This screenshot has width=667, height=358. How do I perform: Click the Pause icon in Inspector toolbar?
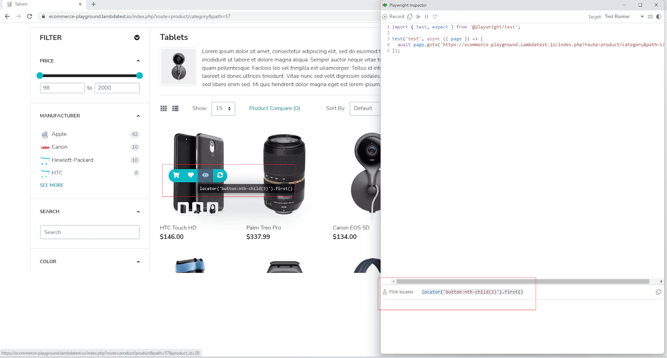(426, 17)
